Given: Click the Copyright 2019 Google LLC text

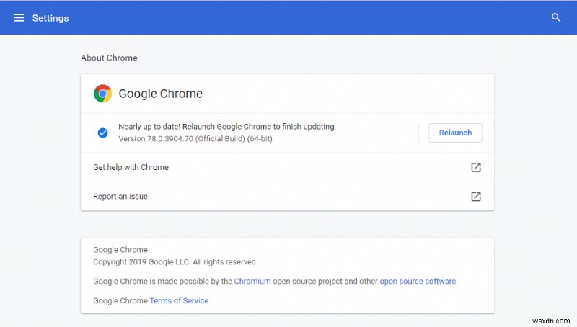Looking at the screenshot, I should pos(175,261).
